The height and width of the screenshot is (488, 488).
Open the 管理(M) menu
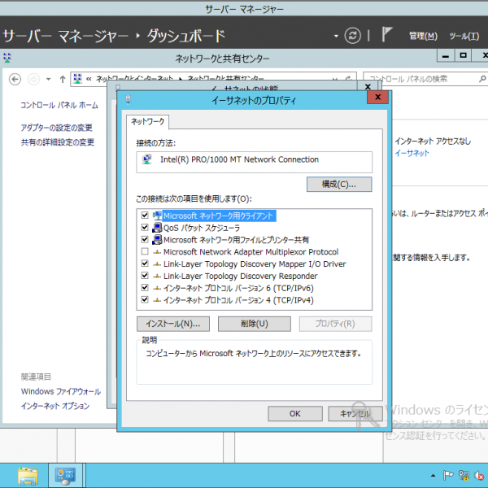pyautogui.click(x=422, y=36)
